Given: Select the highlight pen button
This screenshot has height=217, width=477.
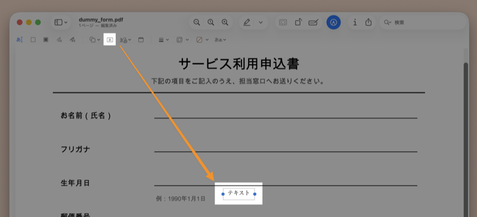Looking at the screenshot, I should tap(247, 22).
